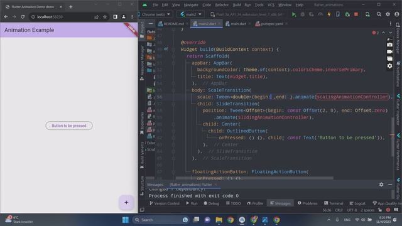Open the Logcat tool window
402x226 pixels.
click(x=357, y=203)
